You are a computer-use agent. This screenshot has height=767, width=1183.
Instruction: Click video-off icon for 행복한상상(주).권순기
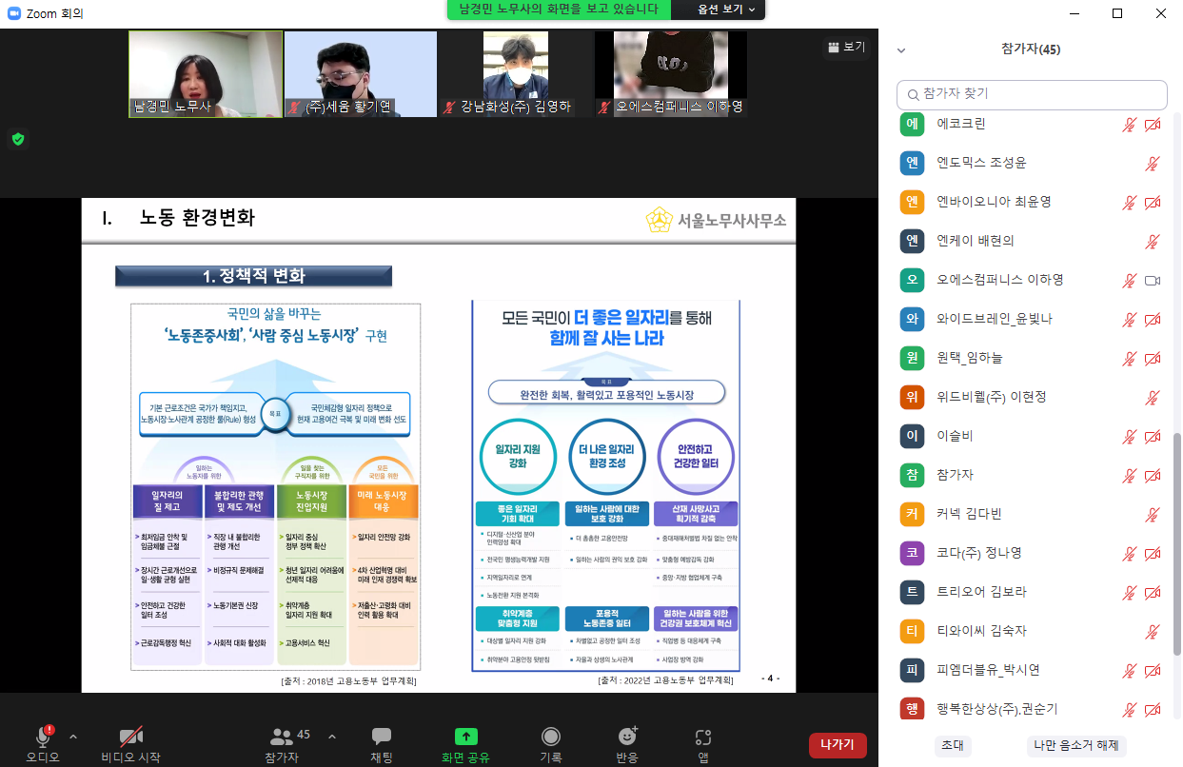[x=1153, y=709]
